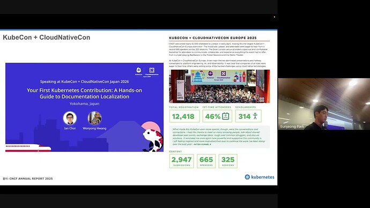
Task: Click the Your First Kubernetes Contribution title
Action: point(85,93)
